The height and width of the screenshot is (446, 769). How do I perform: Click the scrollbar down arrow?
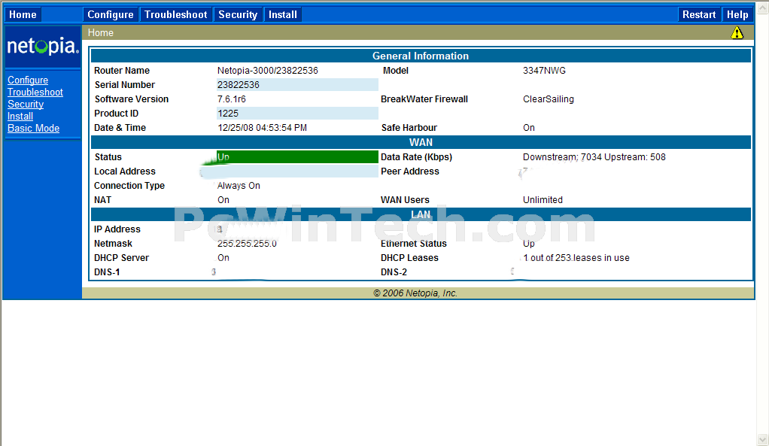762,439
